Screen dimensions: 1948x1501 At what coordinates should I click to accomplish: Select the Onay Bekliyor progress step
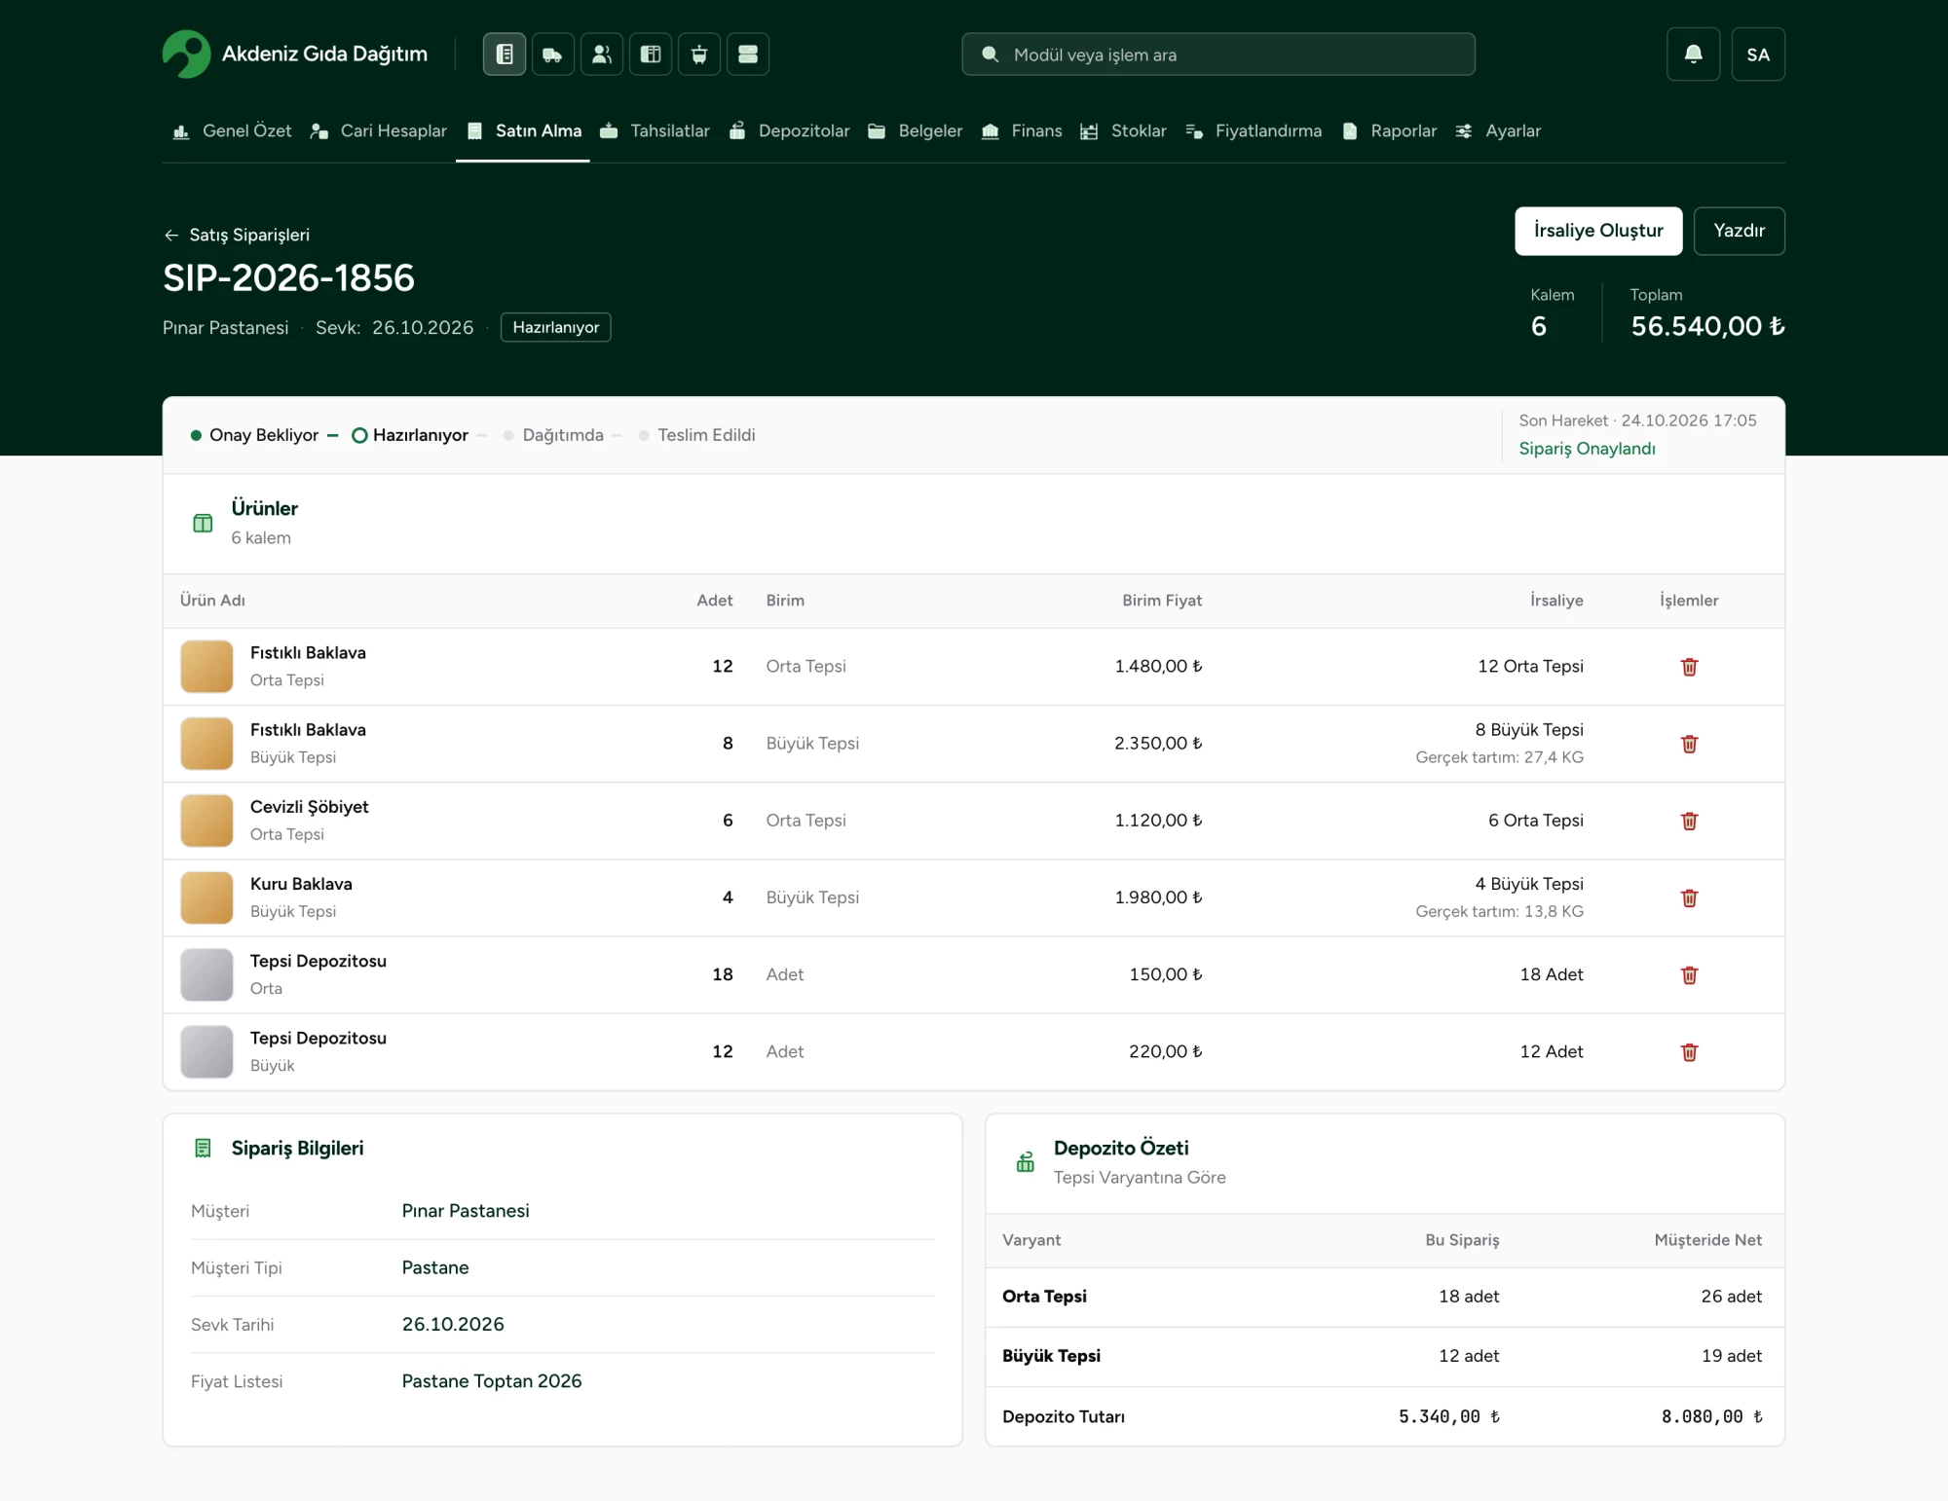254,435
